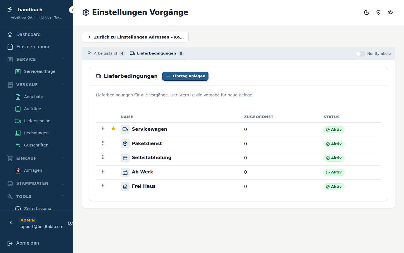The width and height of the screenshot is (404, 253).
Task: Collapse the sidebar with the chevron button
Action: point(72,10)
